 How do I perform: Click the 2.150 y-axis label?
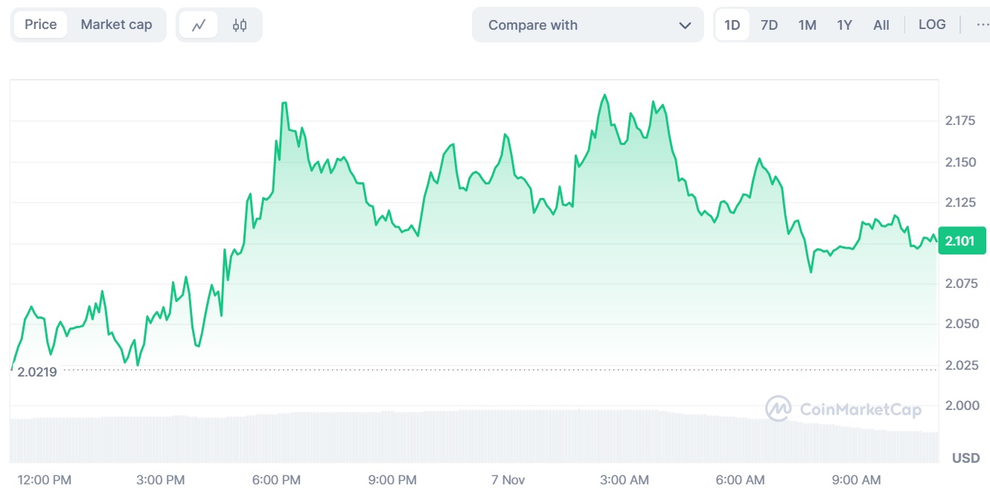[x=960, y=162]
